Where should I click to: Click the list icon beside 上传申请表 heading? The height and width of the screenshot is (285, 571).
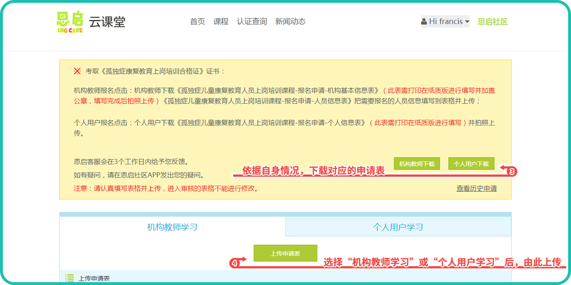[69, 278]
